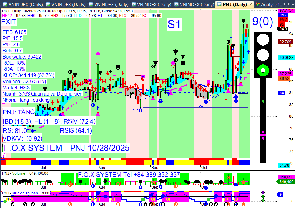
Task: Click the Oct label on price chart axis
Action: click(204, 167)
